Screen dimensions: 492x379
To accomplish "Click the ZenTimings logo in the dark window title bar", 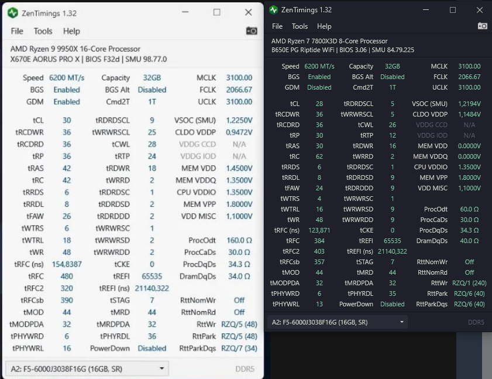I will [274, 10].
